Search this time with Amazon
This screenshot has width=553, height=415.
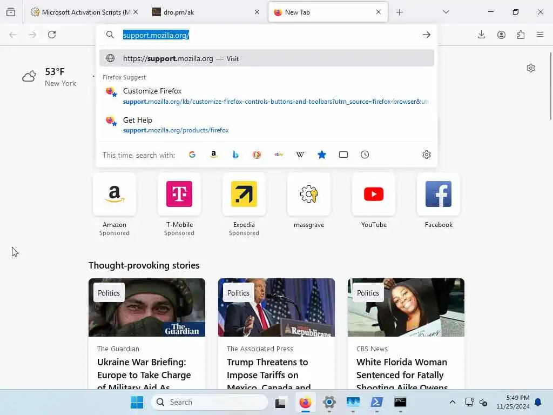pos(214,155)
